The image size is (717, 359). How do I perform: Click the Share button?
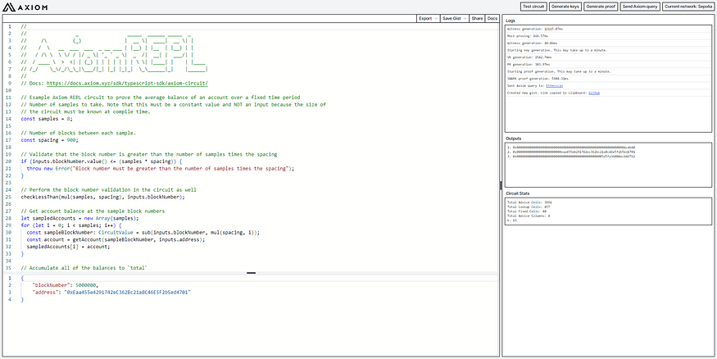[x=477, y=18]
